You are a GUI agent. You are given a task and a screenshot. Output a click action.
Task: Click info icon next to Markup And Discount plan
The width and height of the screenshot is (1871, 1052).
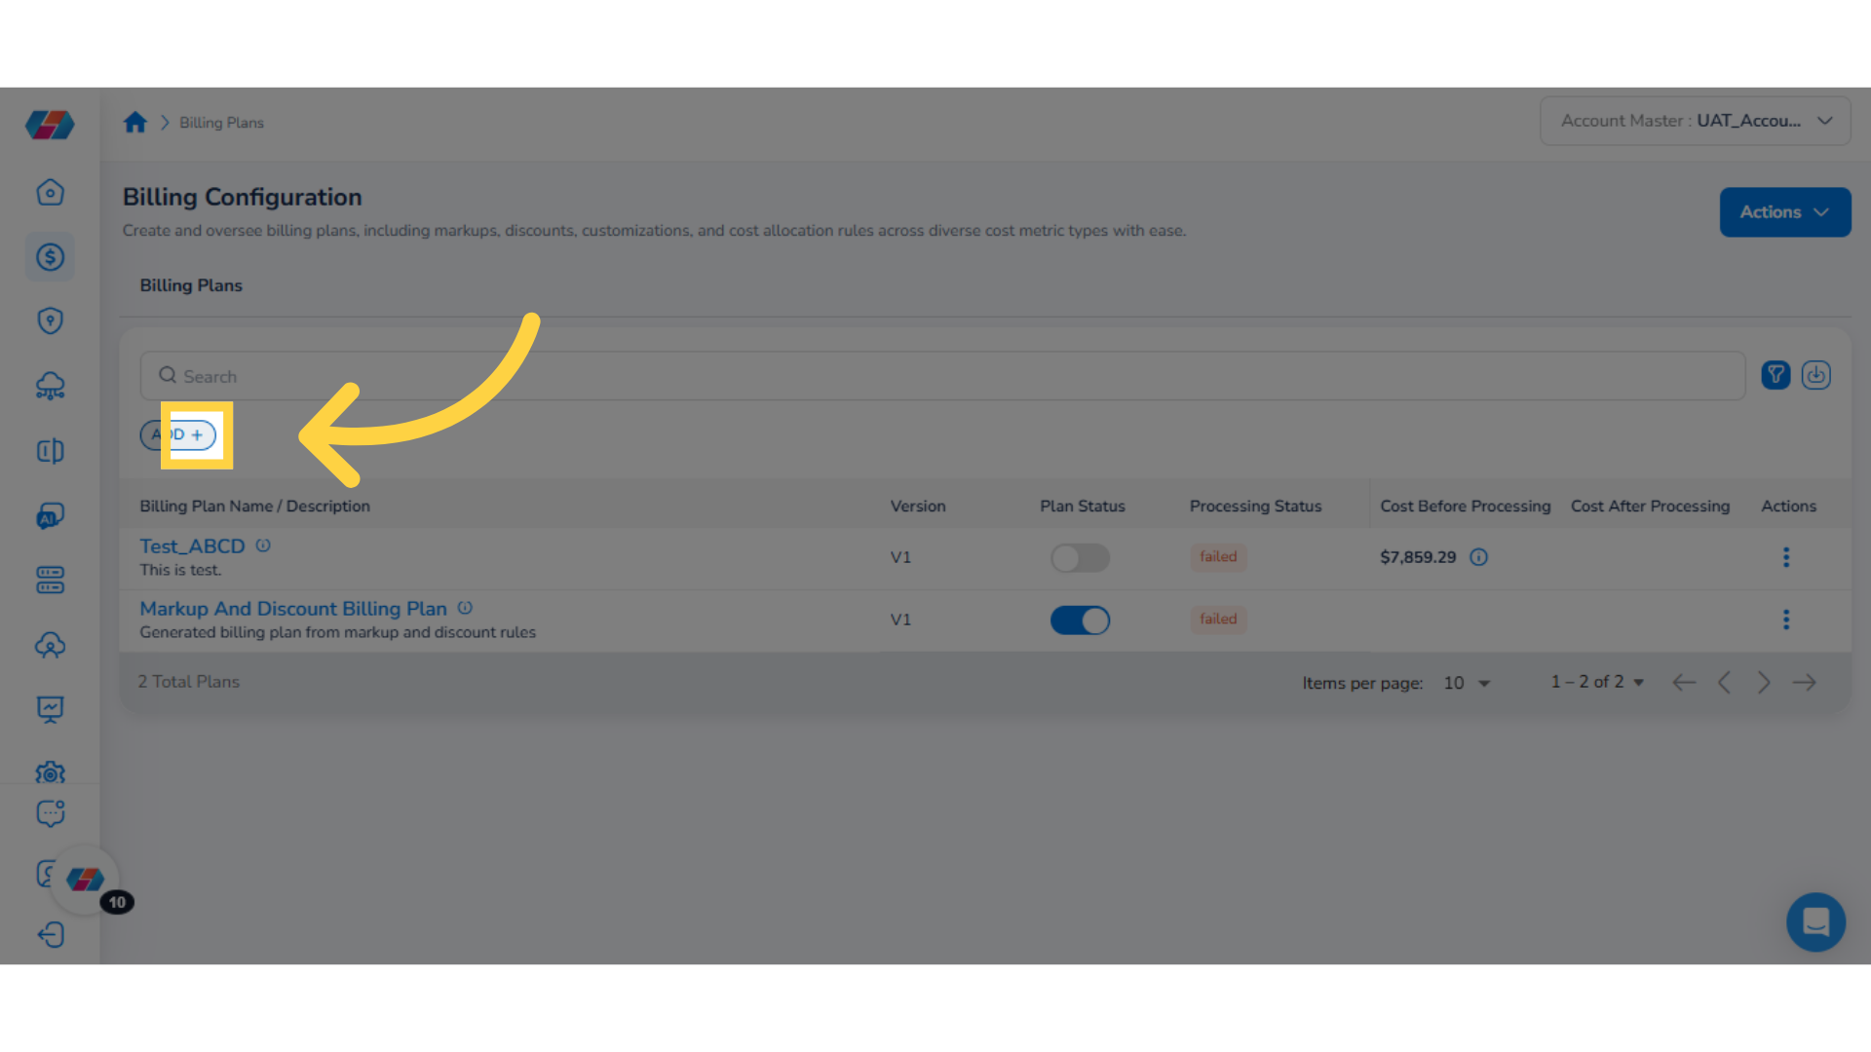(x=465, y=608)
